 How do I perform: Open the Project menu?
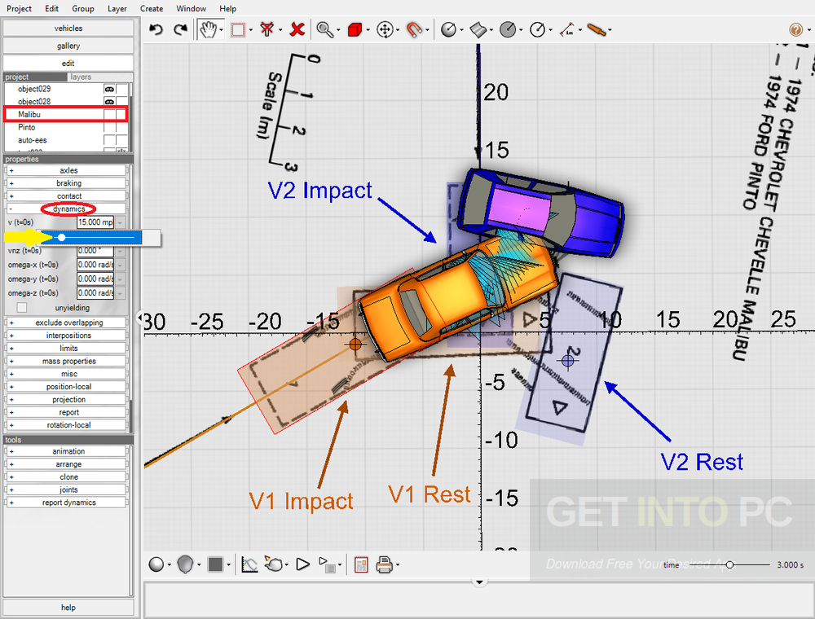[x=19, y=8]
